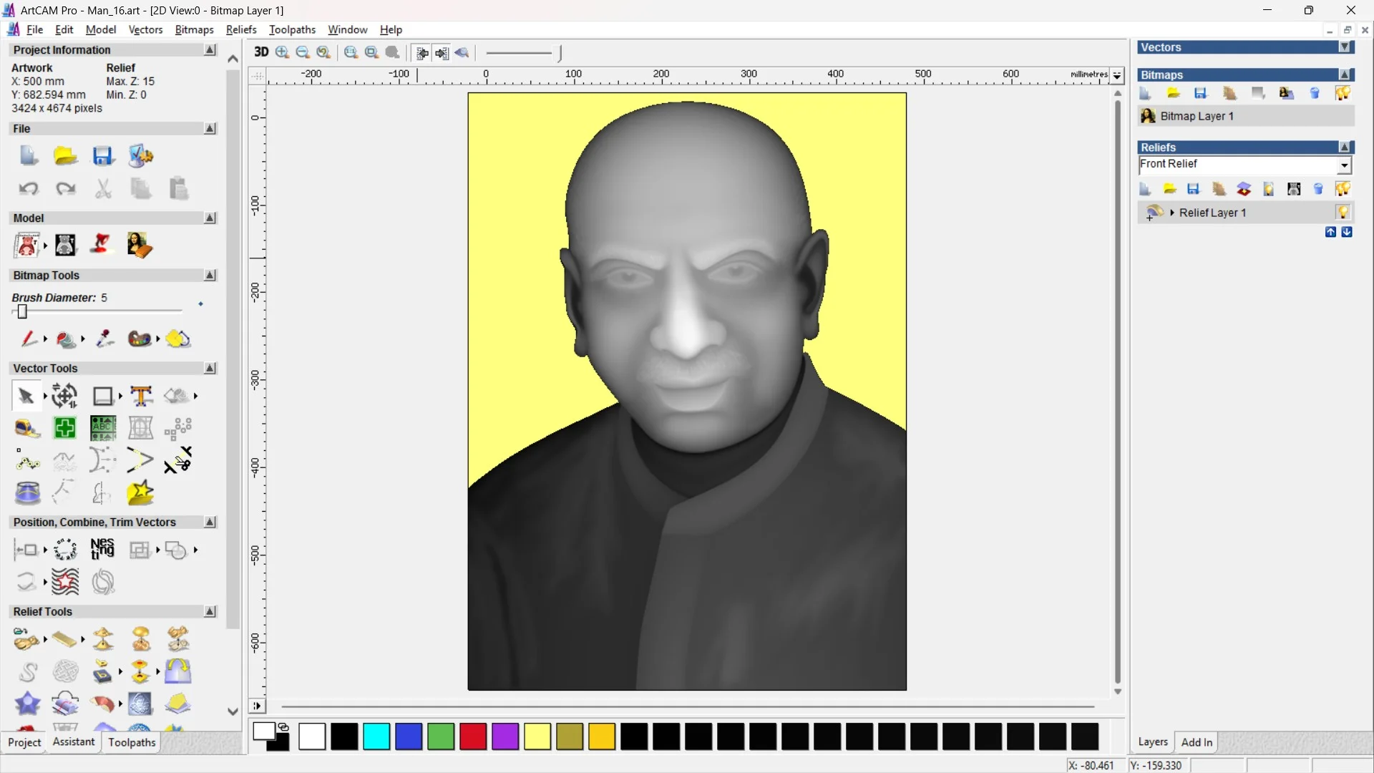Collapse the Bitmap Tools section

click(x=209, y=275)
